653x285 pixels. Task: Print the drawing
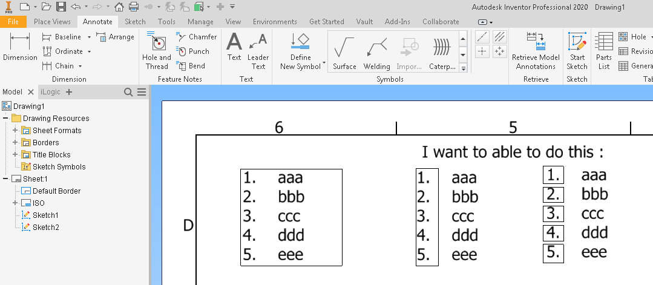133,7
